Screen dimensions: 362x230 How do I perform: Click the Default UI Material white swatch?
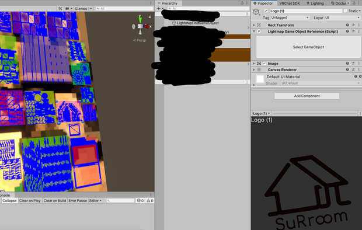(x=260, y=79)
